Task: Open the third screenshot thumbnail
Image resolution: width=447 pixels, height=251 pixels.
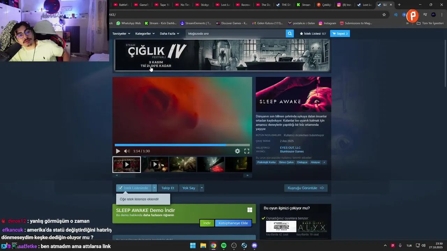Action: [x=183, y=165]
